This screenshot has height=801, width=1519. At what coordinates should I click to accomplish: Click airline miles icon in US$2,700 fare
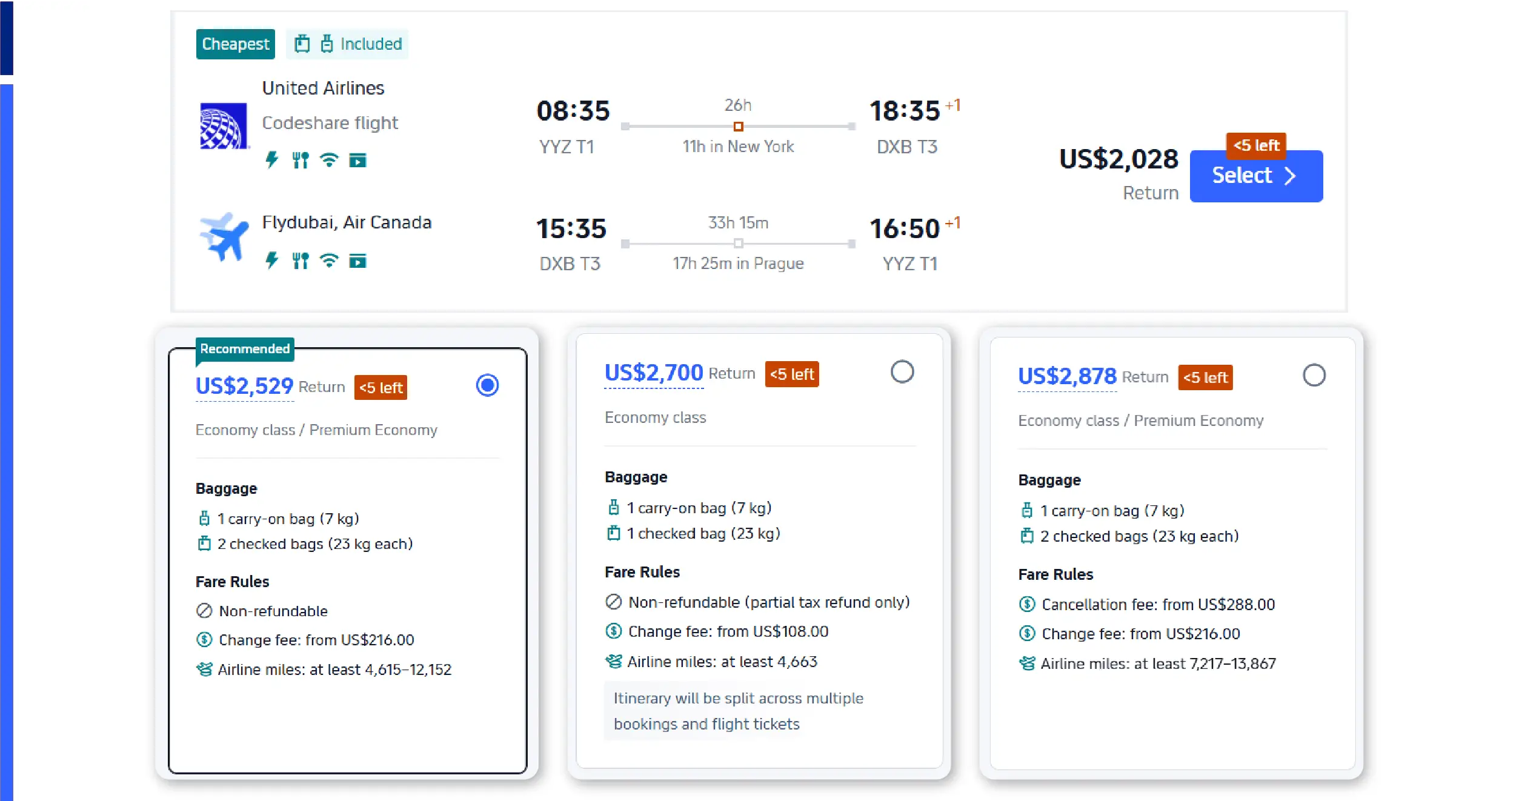tap(614, 662)
